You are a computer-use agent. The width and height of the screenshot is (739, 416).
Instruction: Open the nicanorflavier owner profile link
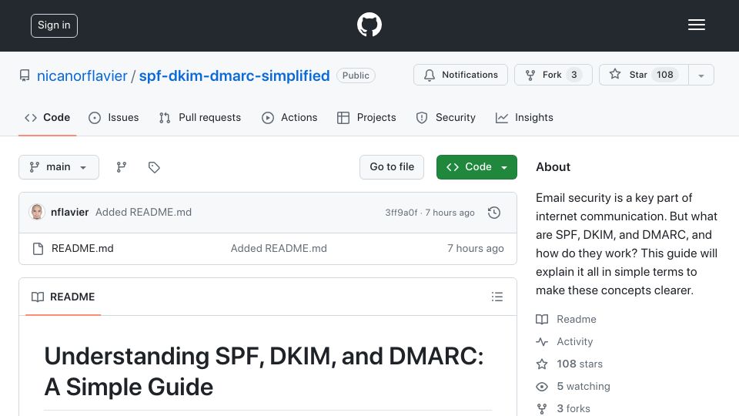82,75
